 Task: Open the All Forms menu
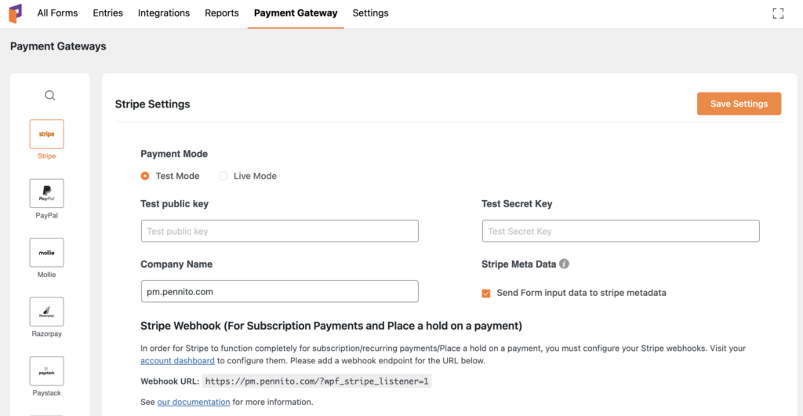[57, 13]
